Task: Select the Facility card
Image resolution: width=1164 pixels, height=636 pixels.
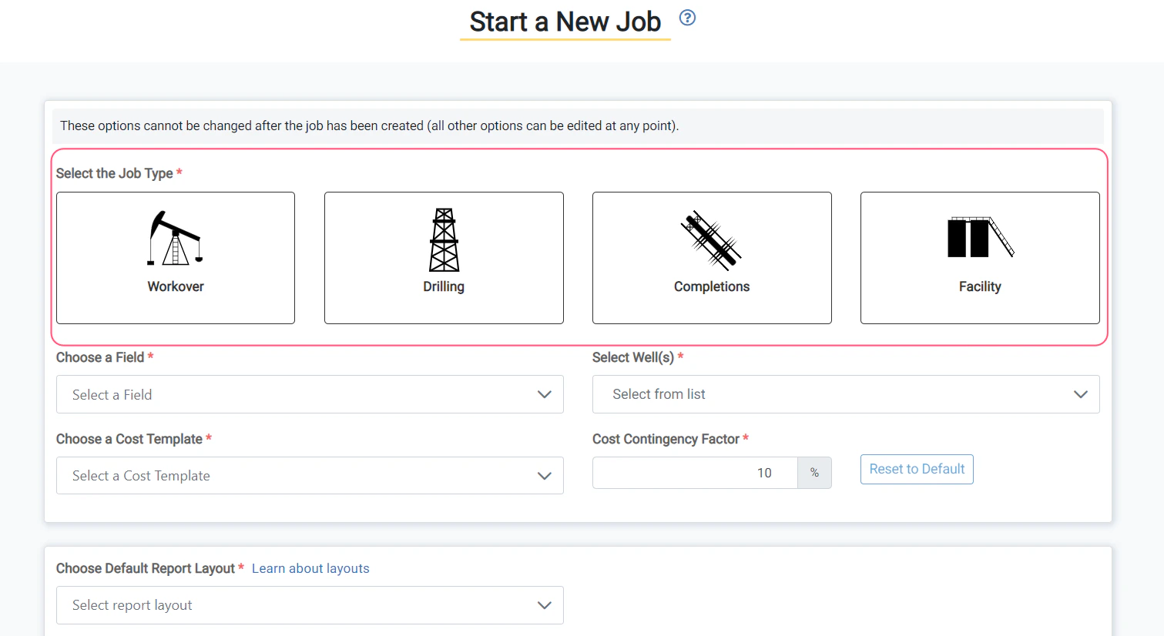Action: pos(979,257)
